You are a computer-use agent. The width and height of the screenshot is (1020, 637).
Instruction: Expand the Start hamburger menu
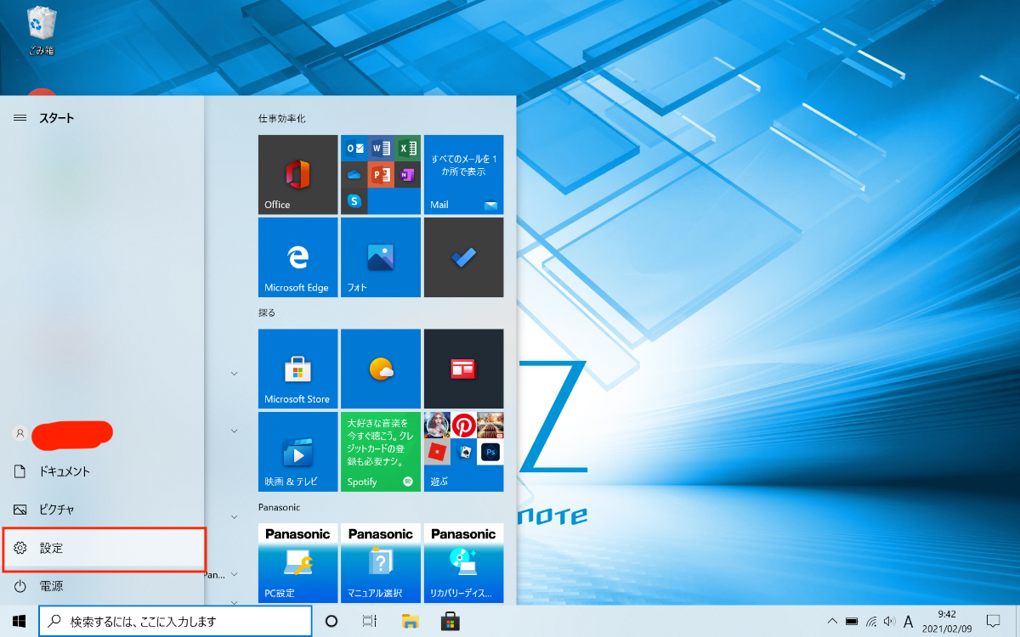pyautogui.click(x=20, y=118)
